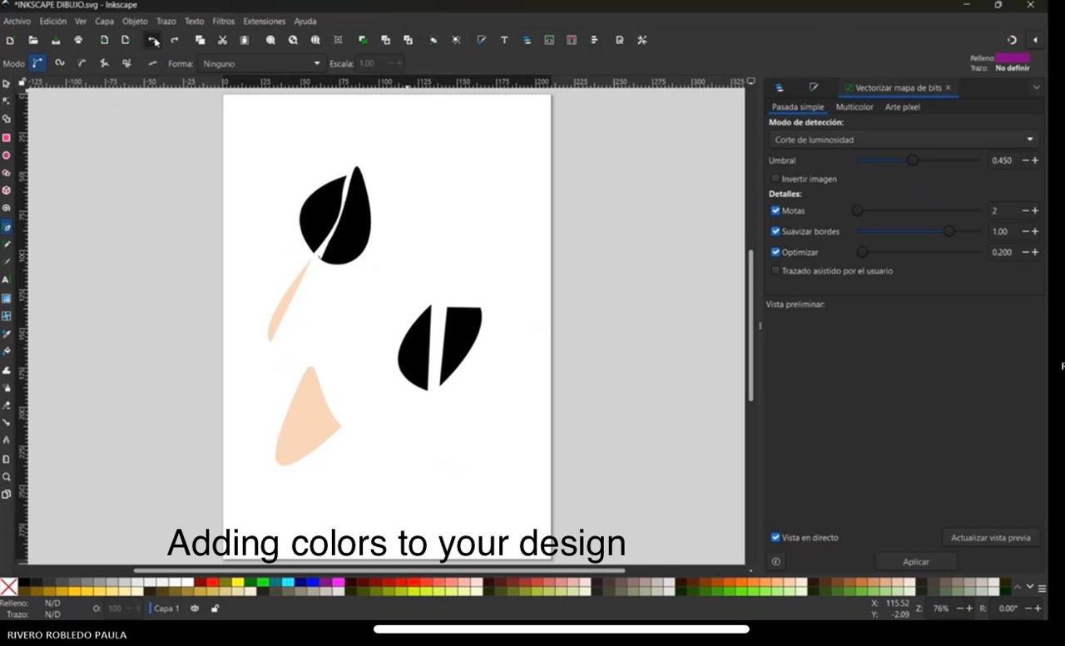Screen dimensions: 1065x646
Task: Toggle Capa 1 layer visibility eye
Action: click(196, 609)
